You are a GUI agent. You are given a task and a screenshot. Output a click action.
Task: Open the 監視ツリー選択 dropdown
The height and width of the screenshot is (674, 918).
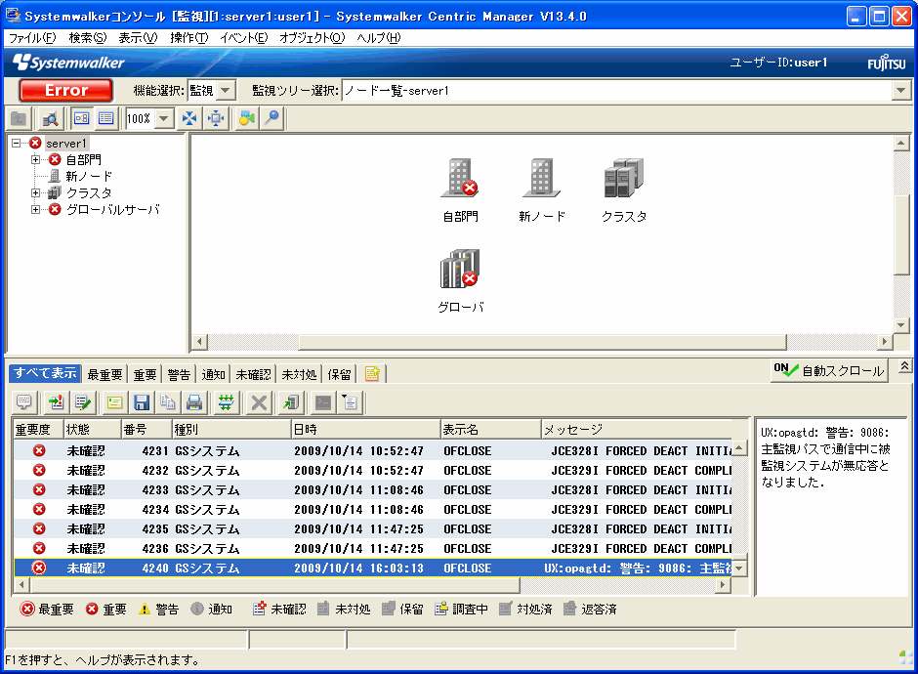pyautogui.click(x=901, y=91)
